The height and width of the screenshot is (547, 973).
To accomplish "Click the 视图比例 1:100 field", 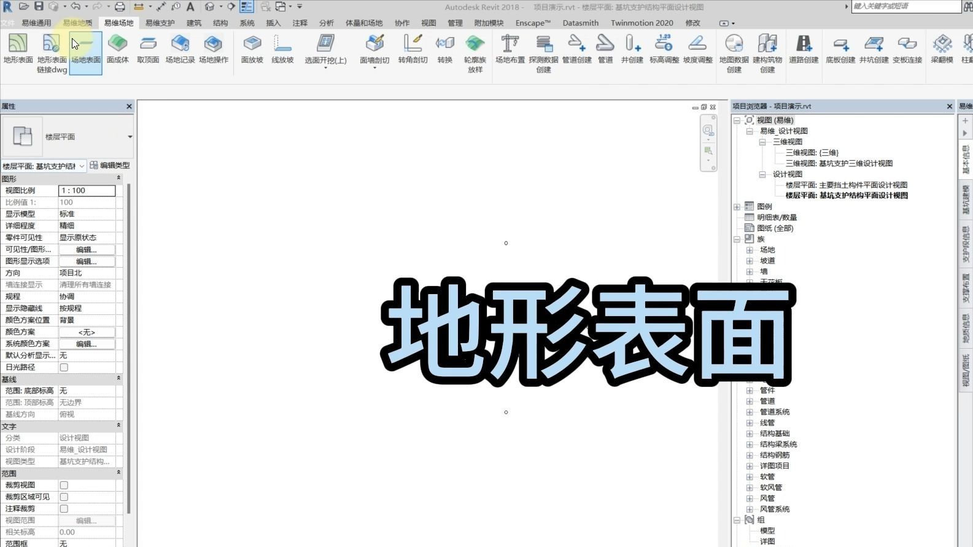I will tap(87, 191).
